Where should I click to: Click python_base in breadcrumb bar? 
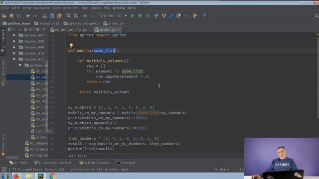pyautogui.click(x=16, y=23)
